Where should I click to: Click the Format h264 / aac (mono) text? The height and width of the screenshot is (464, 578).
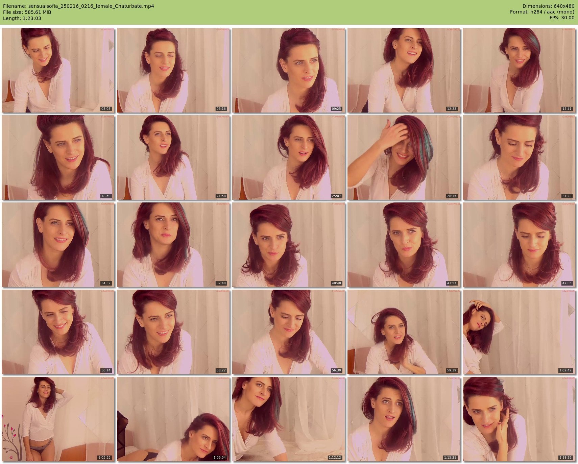(x=542, y=12)
